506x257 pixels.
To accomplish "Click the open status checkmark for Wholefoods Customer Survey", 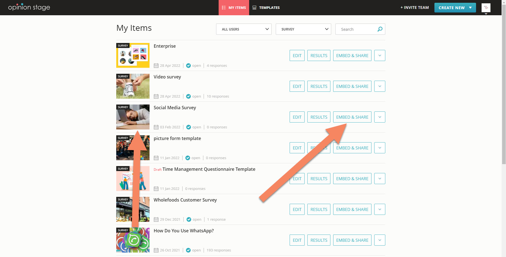I will [189, 220].
